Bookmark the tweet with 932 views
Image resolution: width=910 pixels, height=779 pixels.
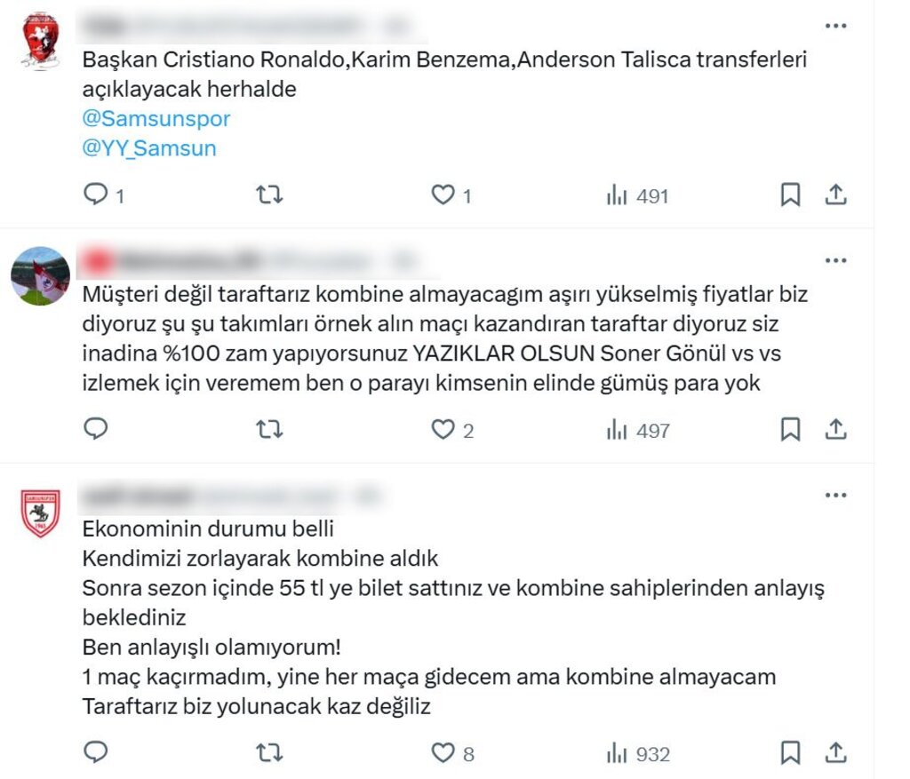[790, 752]
